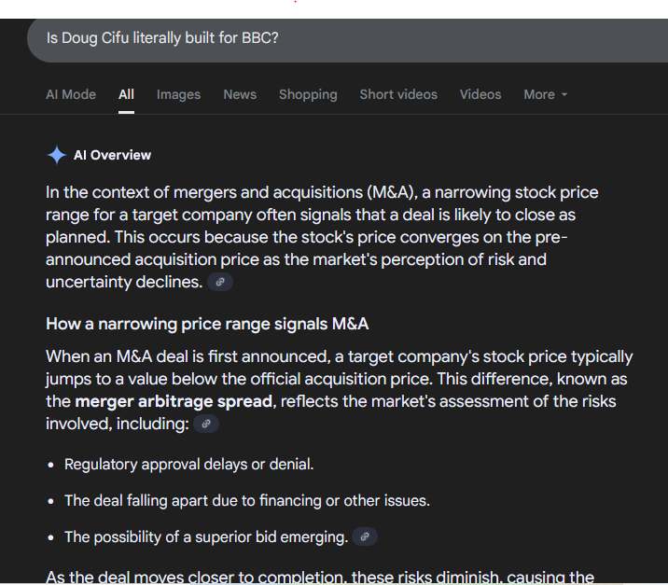Click the 'deal falling apart due to financing' bullet

pyautogui.click(x=246, y=500)
